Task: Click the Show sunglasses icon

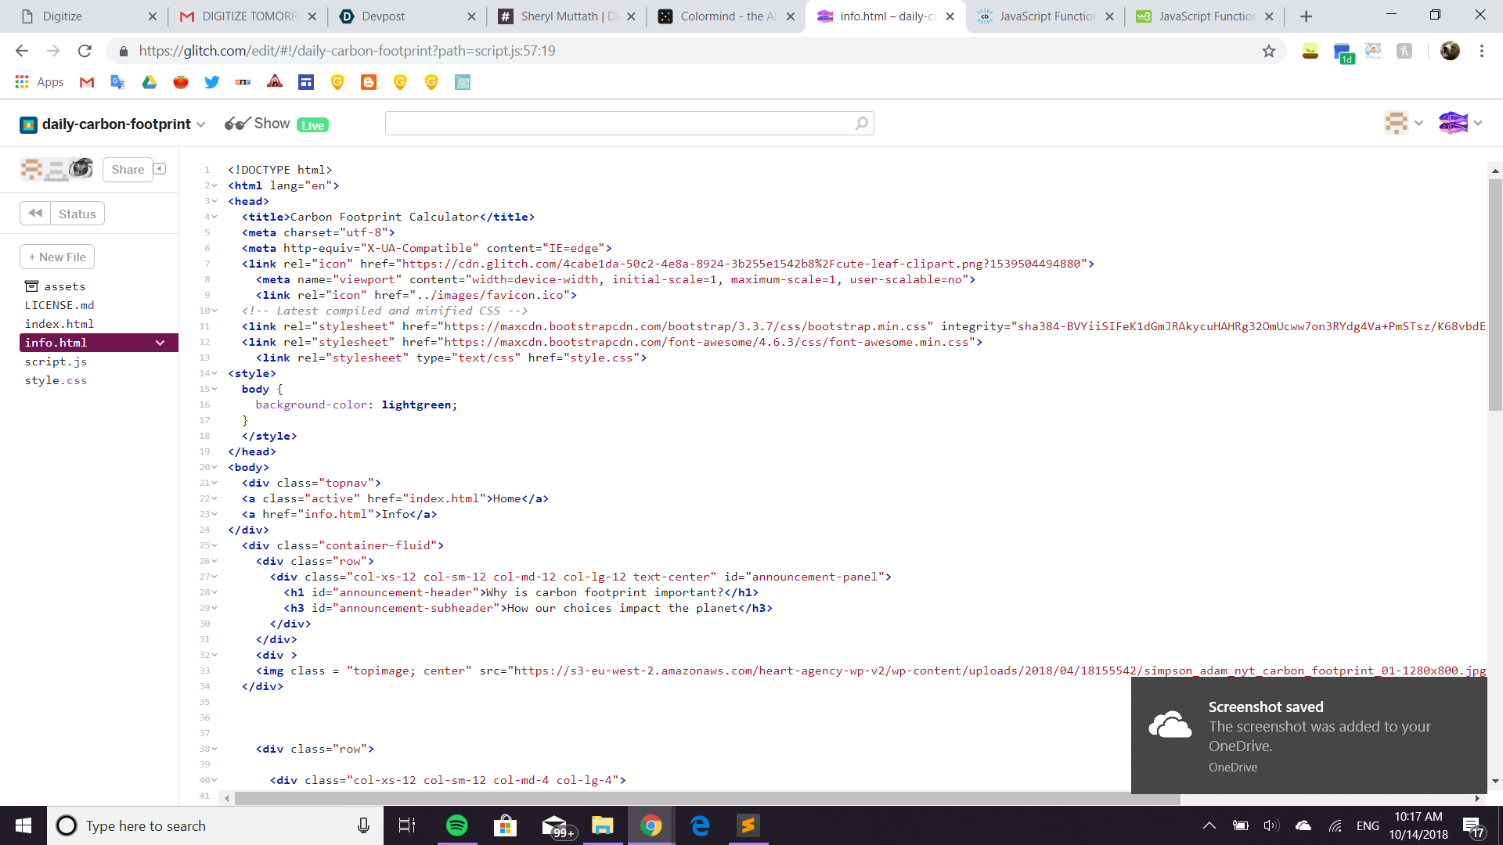Action: (x=236, y=124)
